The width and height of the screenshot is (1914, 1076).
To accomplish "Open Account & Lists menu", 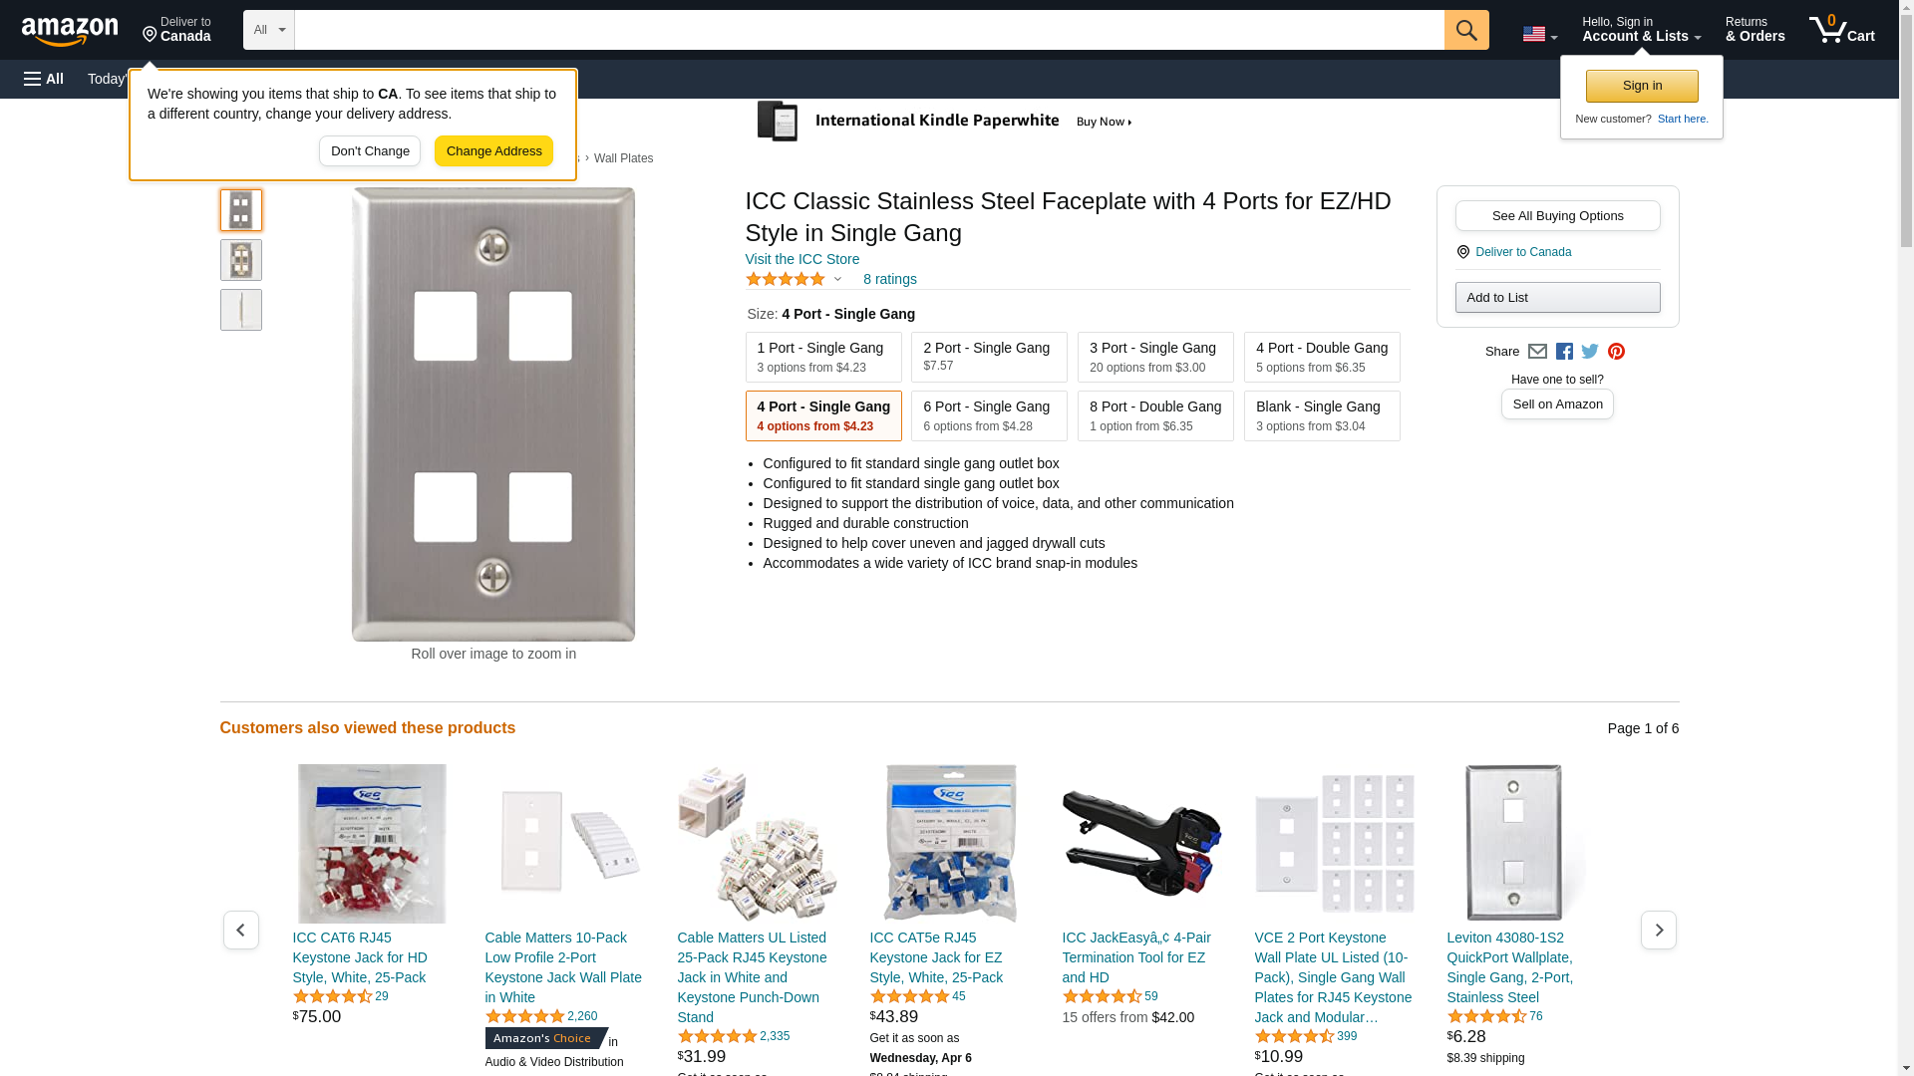I will click(1641, 30).
